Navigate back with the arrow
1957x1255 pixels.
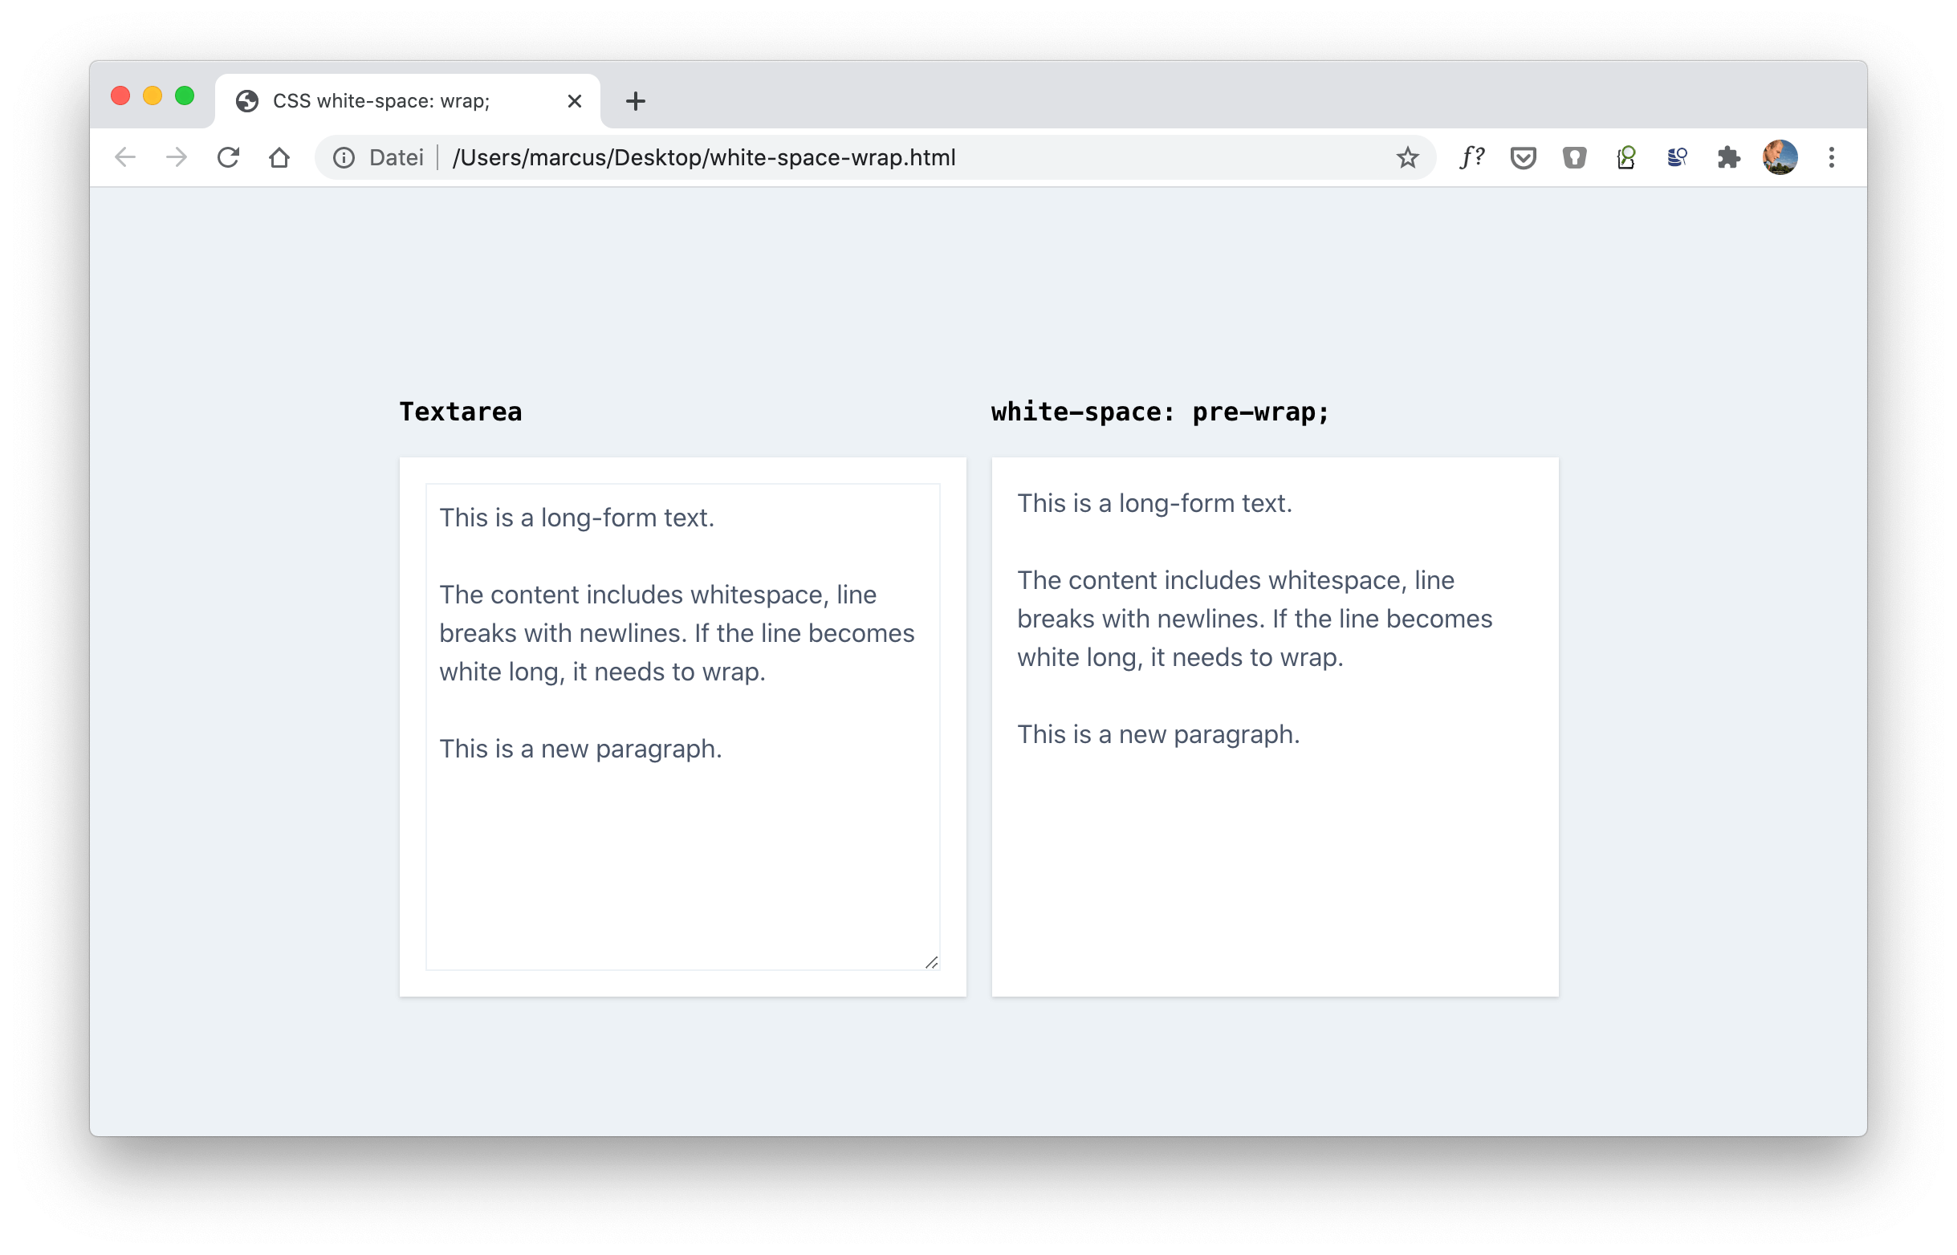tap(124, 157)
